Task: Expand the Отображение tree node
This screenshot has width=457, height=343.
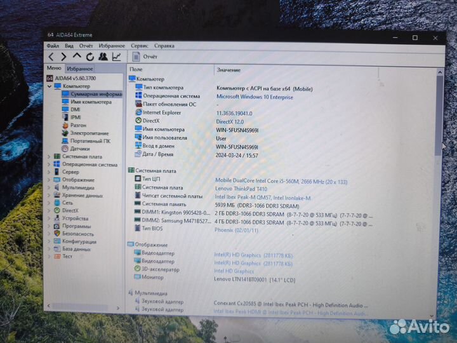Action: pos(49,180)
